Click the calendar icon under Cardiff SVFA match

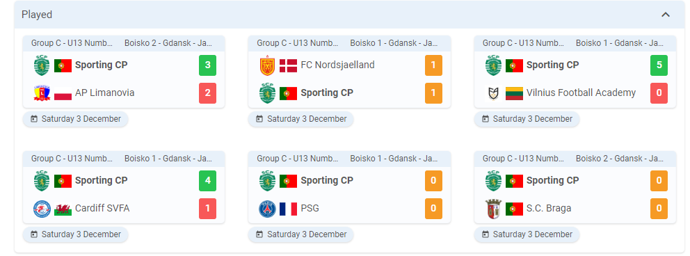pyautogui.click(x=34, y=234)
